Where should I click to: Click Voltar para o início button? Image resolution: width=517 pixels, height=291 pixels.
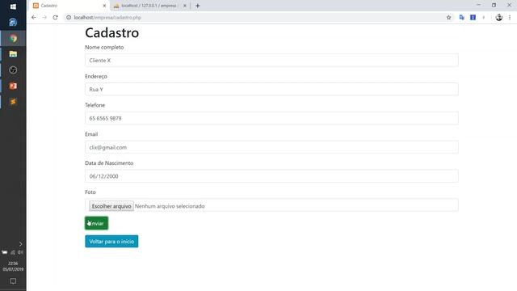pyautogui.click(x=111, y=242)
